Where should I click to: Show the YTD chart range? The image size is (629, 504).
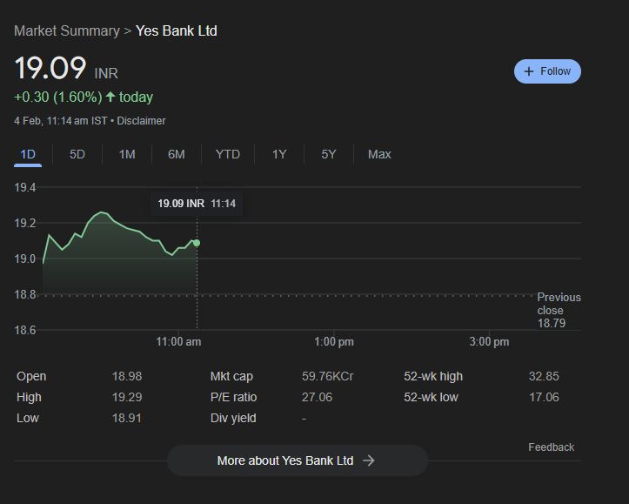[227, 154]
